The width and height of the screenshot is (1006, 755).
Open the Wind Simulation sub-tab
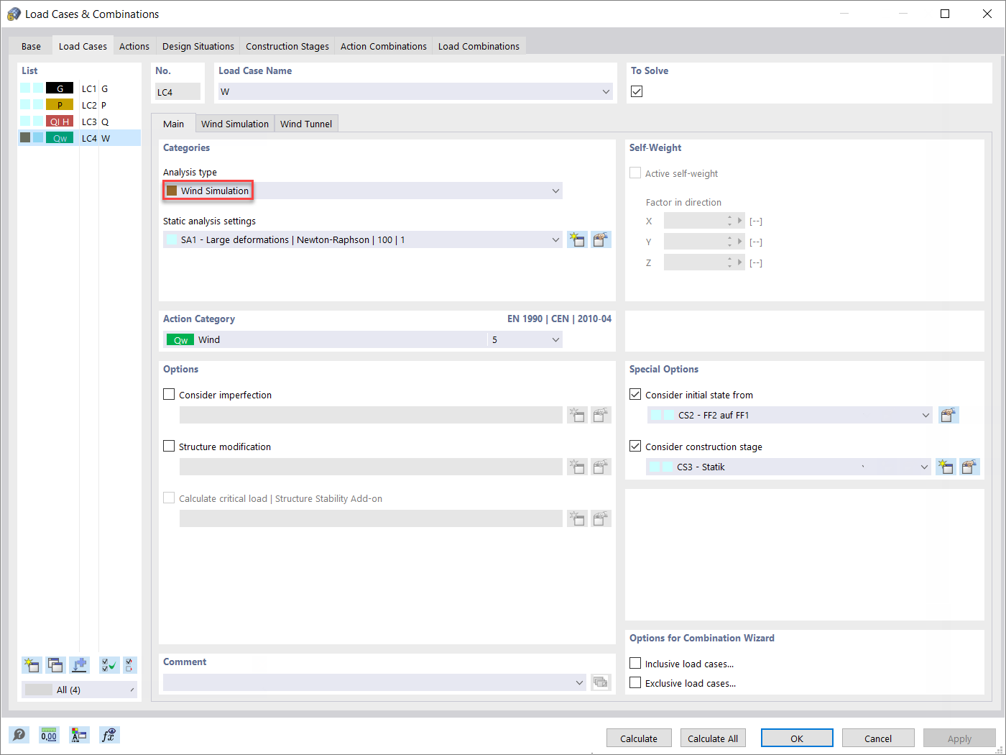(235, 124)
